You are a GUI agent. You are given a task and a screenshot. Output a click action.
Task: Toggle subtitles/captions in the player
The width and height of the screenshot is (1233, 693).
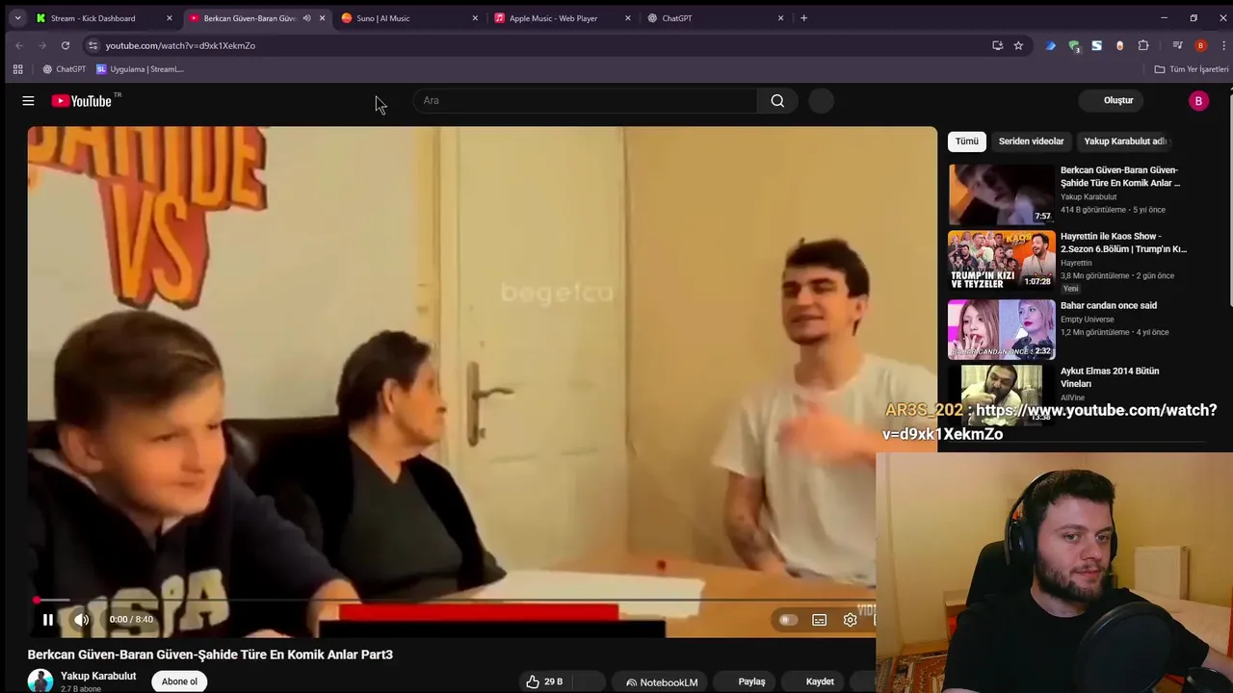click(820, 620)
